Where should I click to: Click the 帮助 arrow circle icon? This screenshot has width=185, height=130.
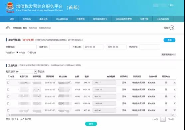172,28
